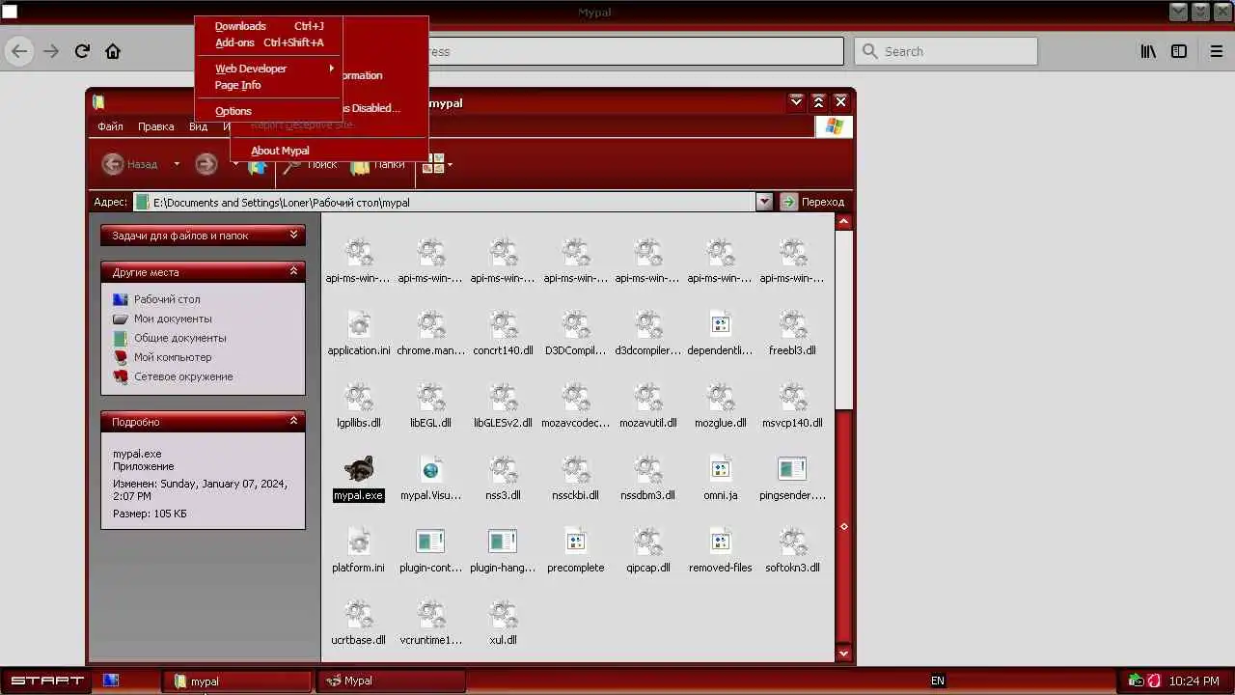Select the removed-files file

720,551
